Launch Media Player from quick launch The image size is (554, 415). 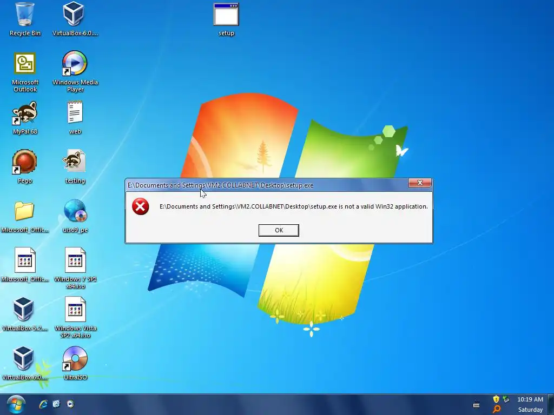click(70, 404)
